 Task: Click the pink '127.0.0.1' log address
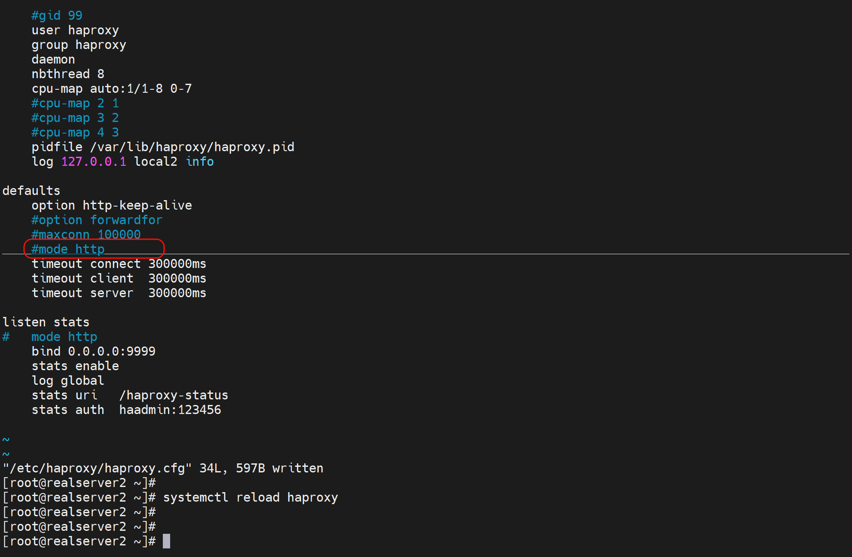click(x=94, y=161)
